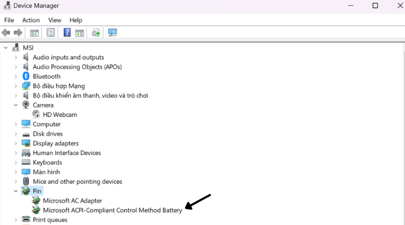Click the HD Webcam device icon
405x225 pixels.
36,115
